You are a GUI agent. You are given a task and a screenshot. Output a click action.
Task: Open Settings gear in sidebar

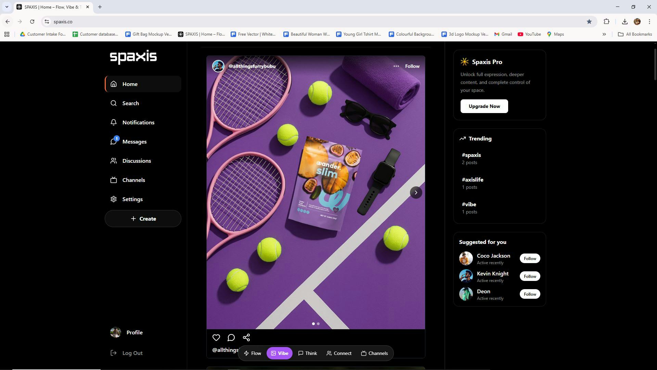click(132, 199)
